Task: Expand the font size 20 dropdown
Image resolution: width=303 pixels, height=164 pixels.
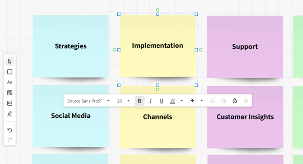Action: [x=123, y=101]
